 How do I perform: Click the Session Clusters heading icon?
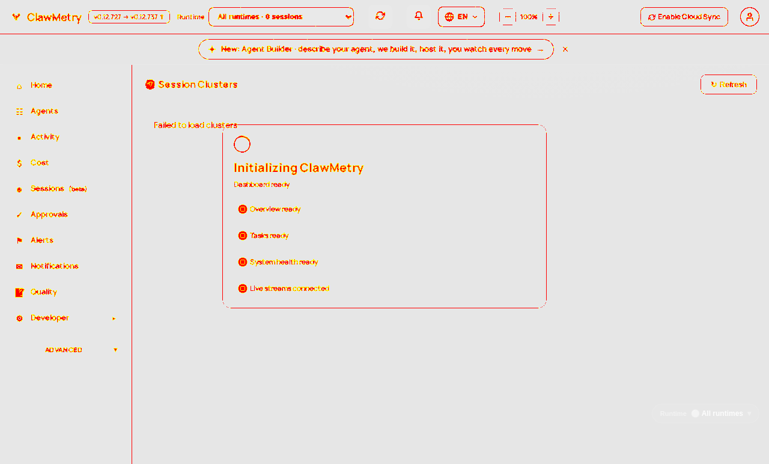pyautogui.click(x=150, y=85)
